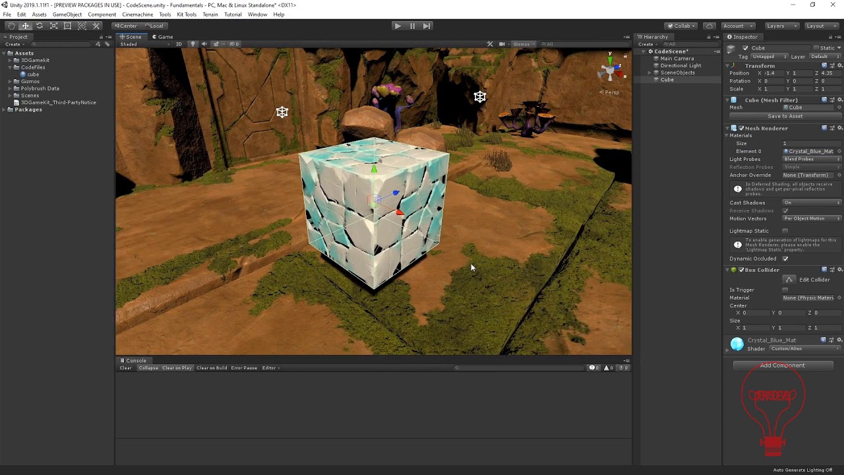Switch to the Game tab
This screenshot has width=844, height=475.
point(162,37)
